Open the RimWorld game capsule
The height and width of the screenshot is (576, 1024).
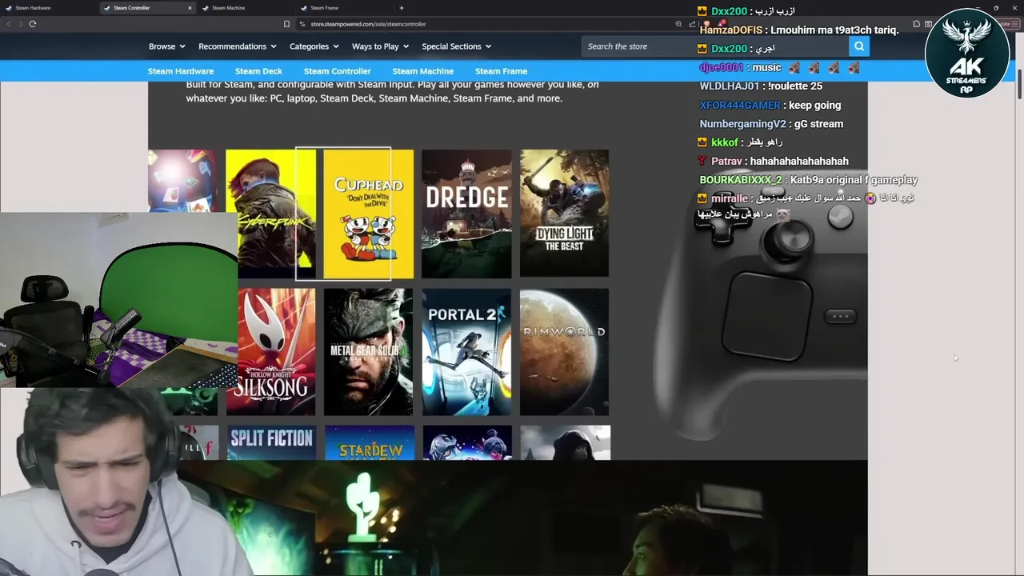point(564,352)
